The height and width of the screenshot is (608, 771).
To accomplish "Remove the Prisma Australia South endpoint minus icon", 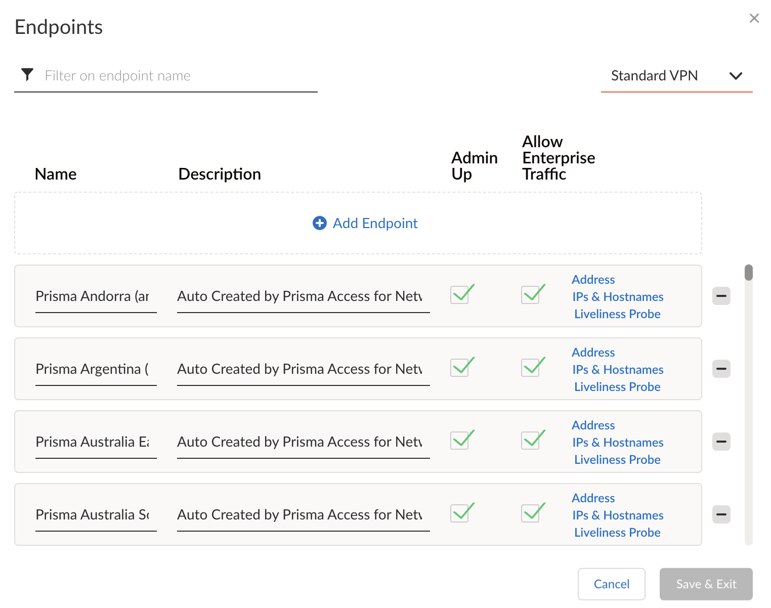I will point(721,514).
